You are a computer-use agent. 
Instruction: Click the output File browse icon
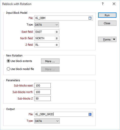(x=90, y=114)
